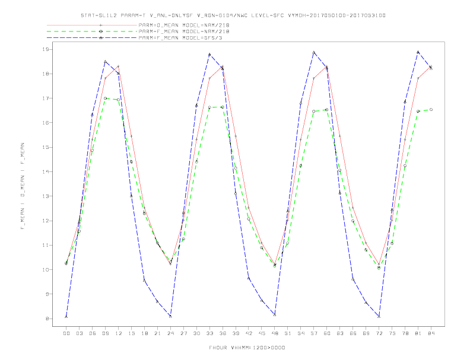This screenshot has height=363, width=470.
Task: Click forecast hour 45 on the x-axis
Action: (x=262, y=333)
